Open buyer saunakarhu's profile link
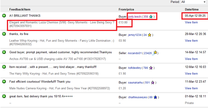This screenshot has width=208, height=108. 135,83
